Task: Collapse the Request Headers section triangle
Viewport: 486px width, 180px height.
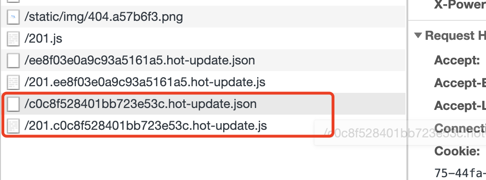Action: coord(418,36)
